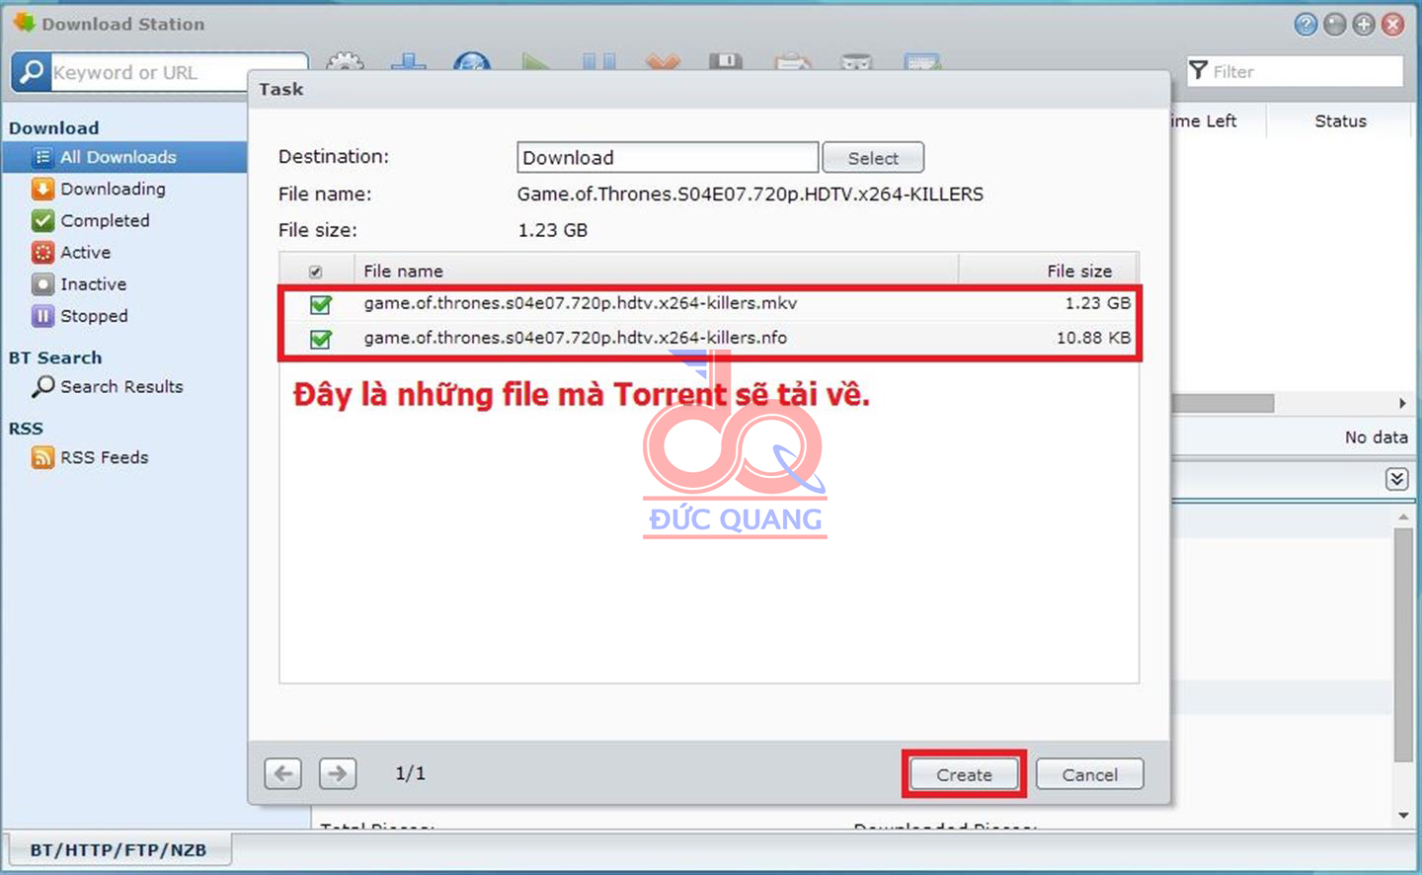The image size is (1422, 875).
Task: Click the All Downloads list icon
Action: point(42,157)
